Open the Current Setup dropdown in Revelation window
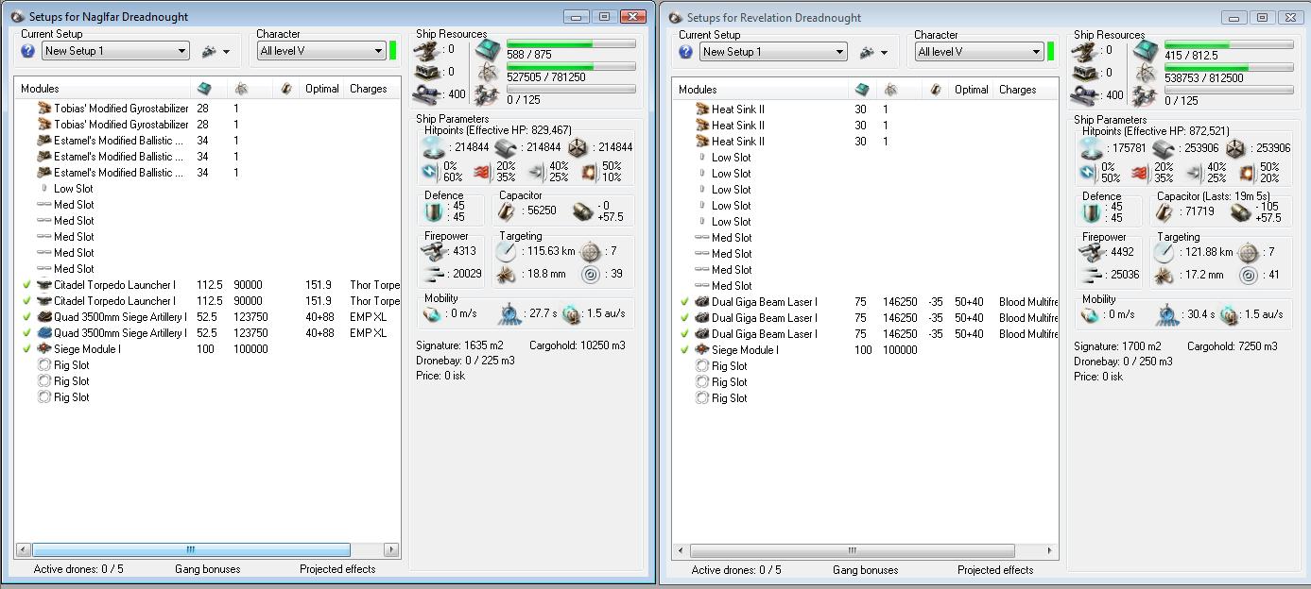The image size is (1311, 589). coord(773,52)
